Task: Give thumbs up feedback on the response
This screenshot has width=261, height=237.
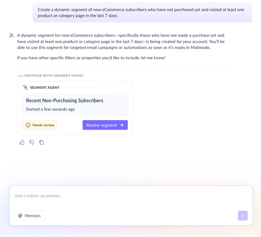Action: tap(22, 142)
